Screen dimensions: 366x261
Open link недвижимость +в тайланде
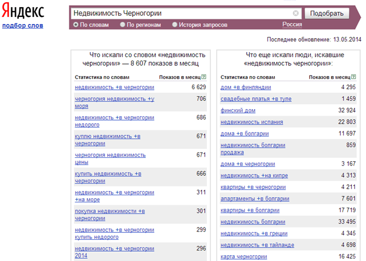point(257,245)
